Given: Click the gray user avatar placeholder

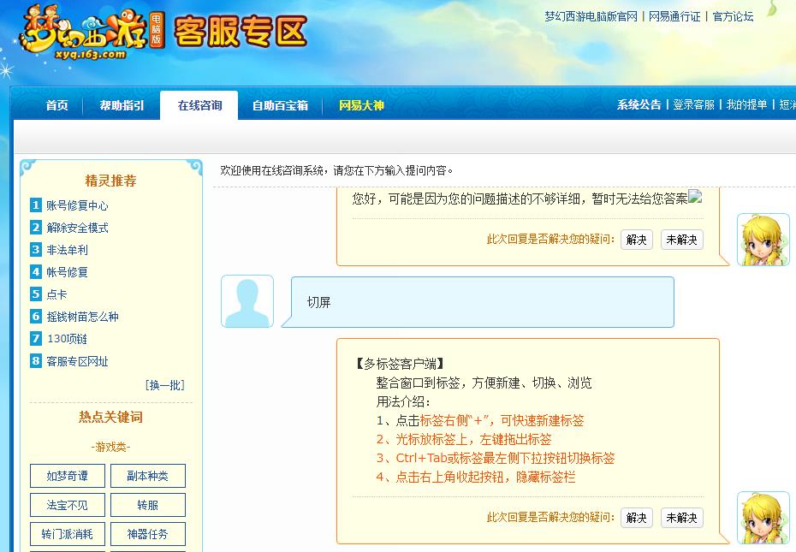Looking at the screenshot, I should coord(247,301).
